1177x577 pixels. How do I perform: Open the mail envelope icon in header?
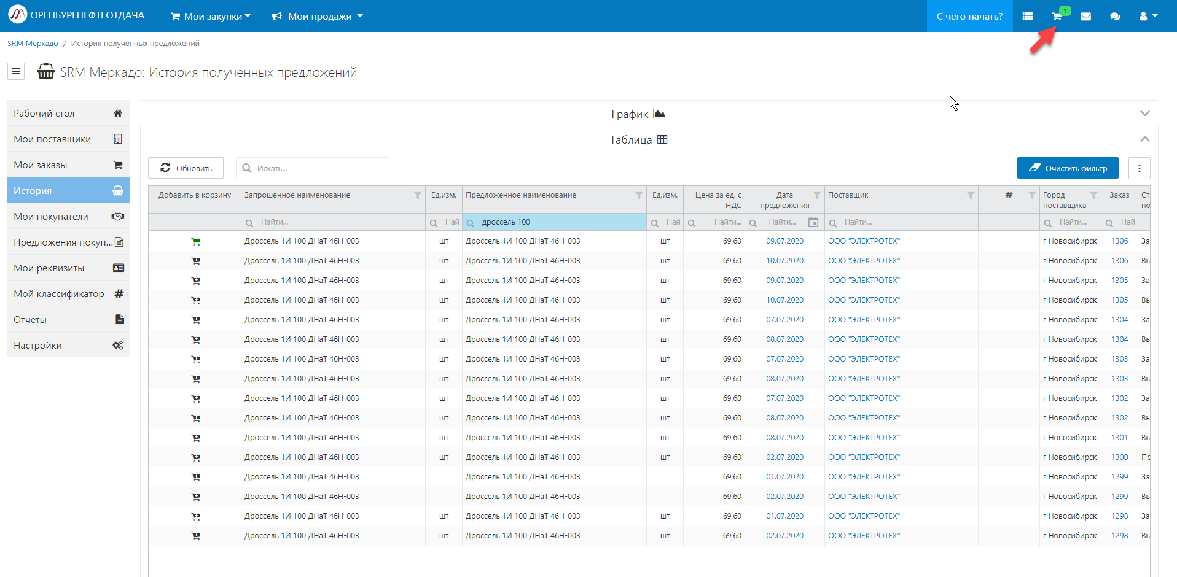click(x=1085, y=17)
